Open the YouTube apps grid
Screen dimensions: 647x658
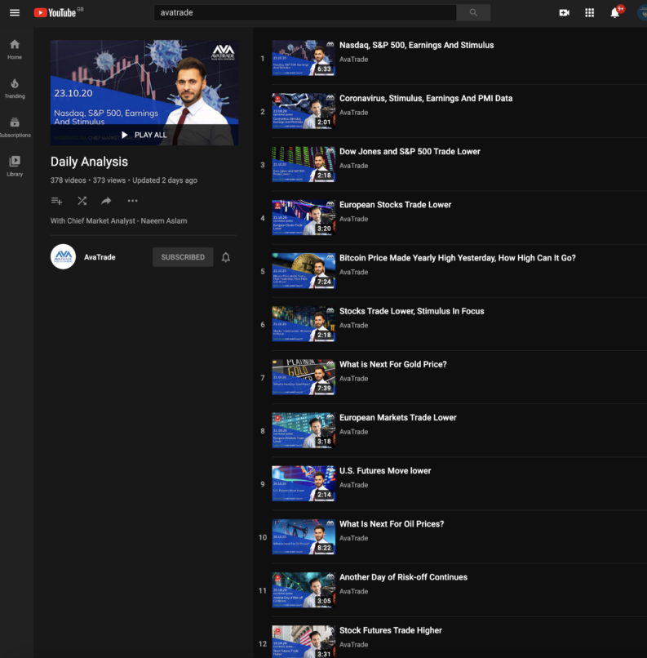click(x=590, y=12)
